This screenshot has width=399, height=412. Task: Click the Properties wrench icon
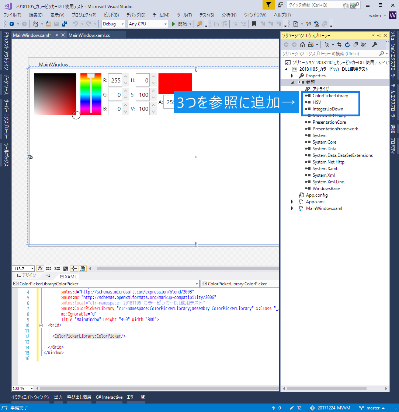coord(375,45)
